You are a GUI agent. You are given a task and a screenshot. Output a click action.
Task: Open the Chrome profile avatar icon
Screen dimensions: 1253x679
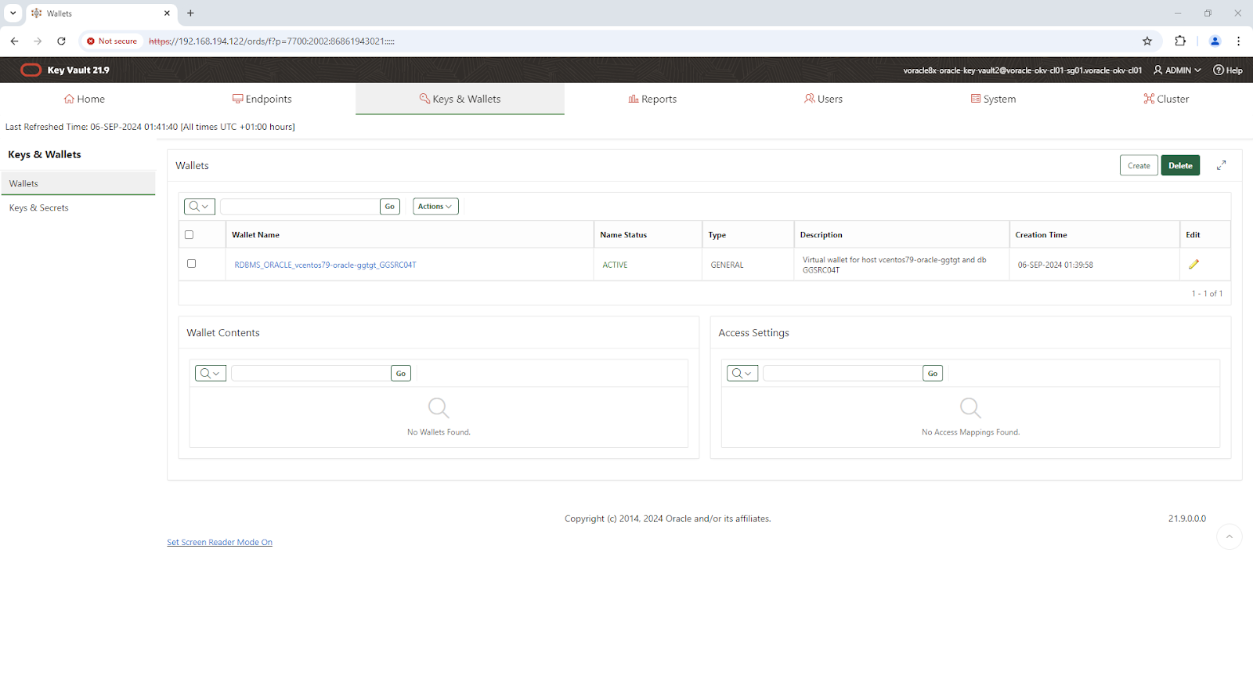1215,41
